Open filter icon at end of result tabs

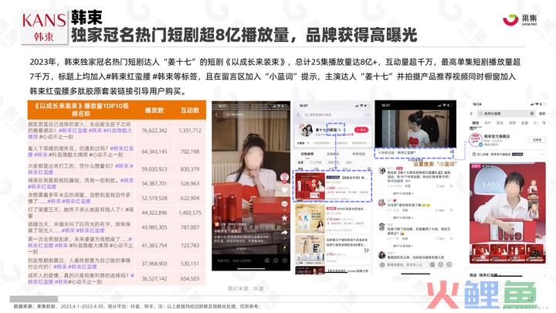[x=544, y=123]
